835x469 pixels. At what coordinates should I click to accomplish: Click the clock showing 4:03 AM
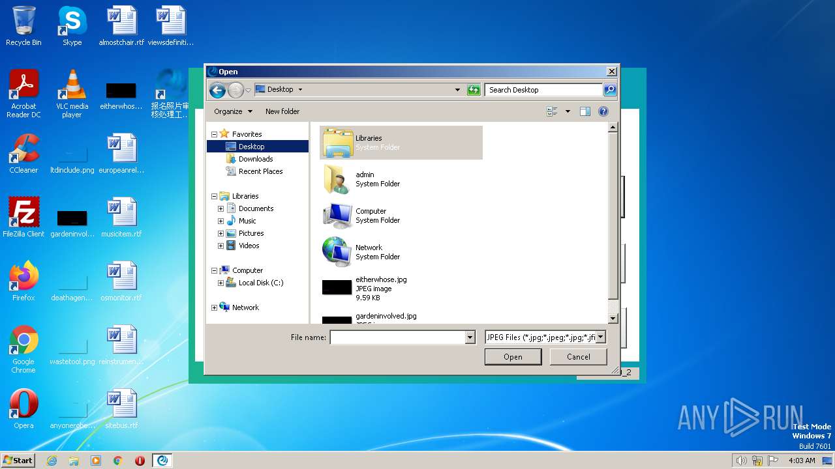click(x=802, y=461)
